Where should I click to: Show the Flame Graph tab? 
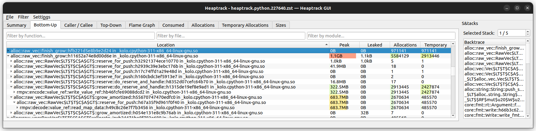point(142,25)
